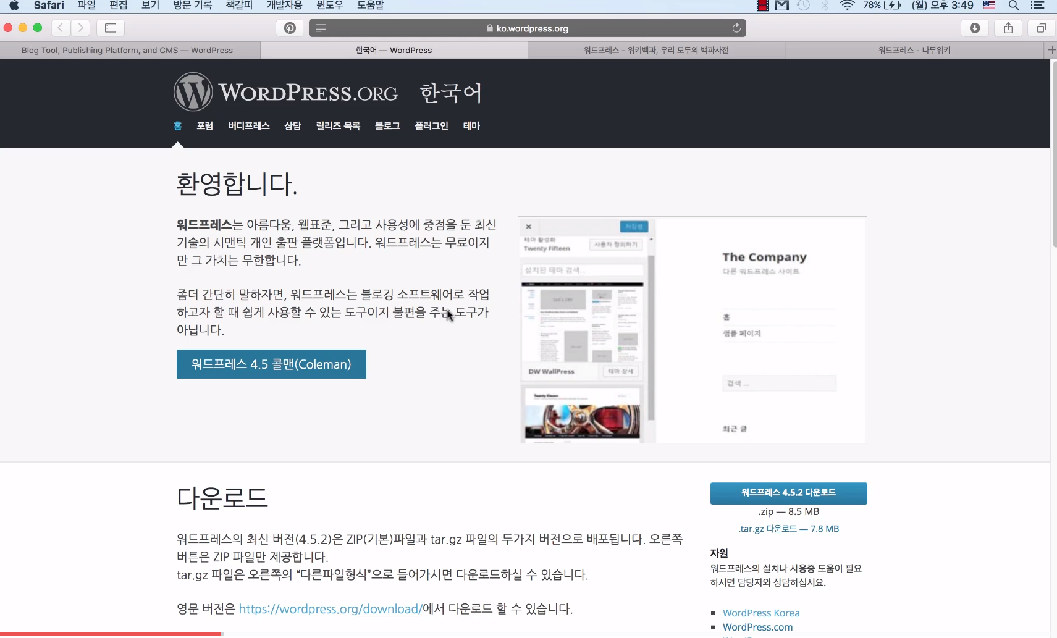Open 상담 navigation link
Screen dimensions: 1057x638
(x=293, y=126)
